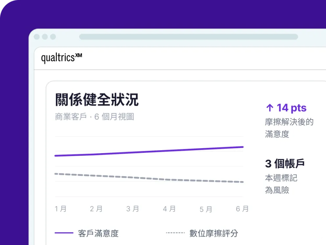
Task: Click the 6 月 axis label
Action: 242,209
